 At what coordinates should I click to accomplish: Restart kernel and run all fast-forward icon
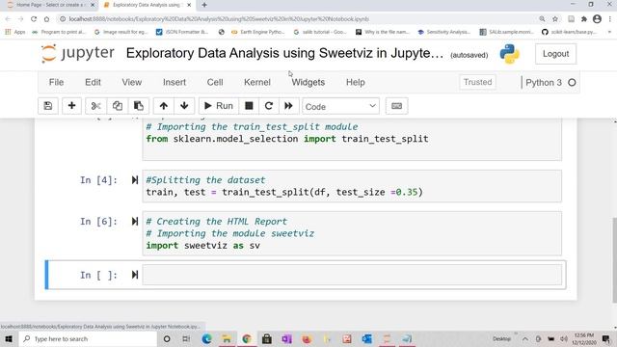(289, 106)
